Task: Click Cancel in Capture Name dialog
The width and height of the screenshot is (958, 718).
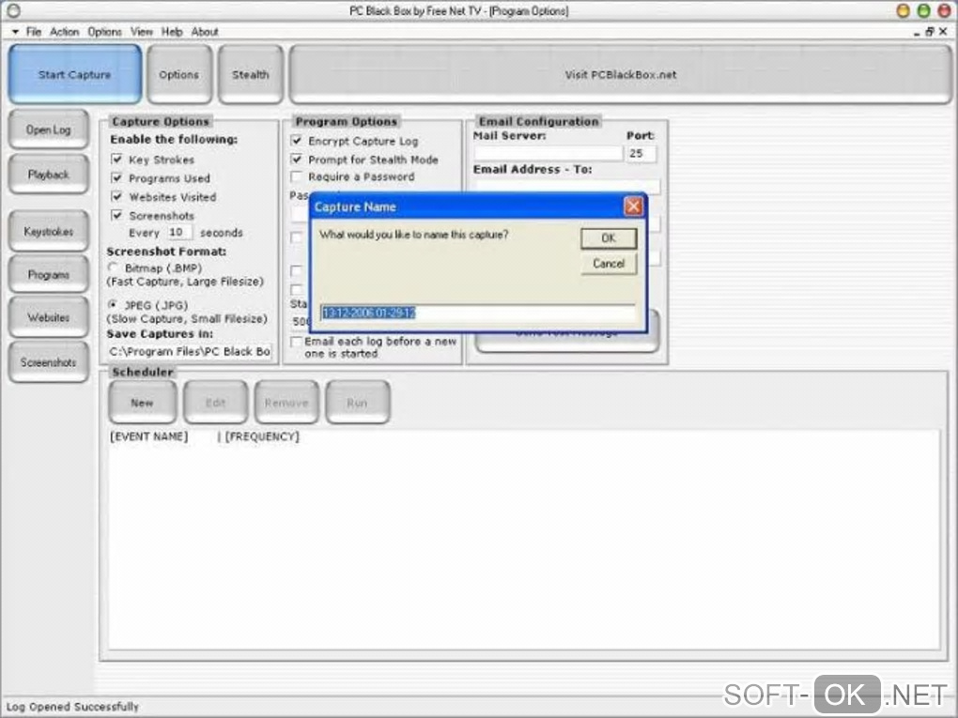Action: pos(609,264)
